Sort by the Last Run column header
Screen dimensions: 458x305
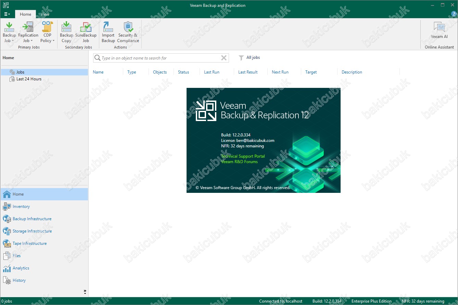[x=212, y=72]
